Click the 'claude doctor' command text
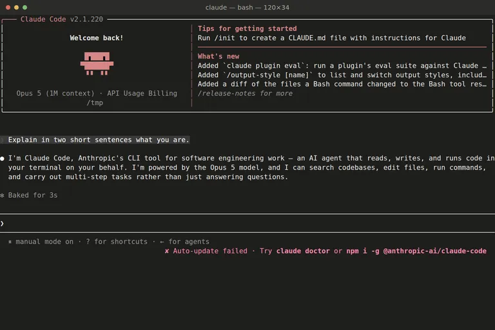Screen dimensions: 495x330 pyautogui.click(x=303, y=251)
